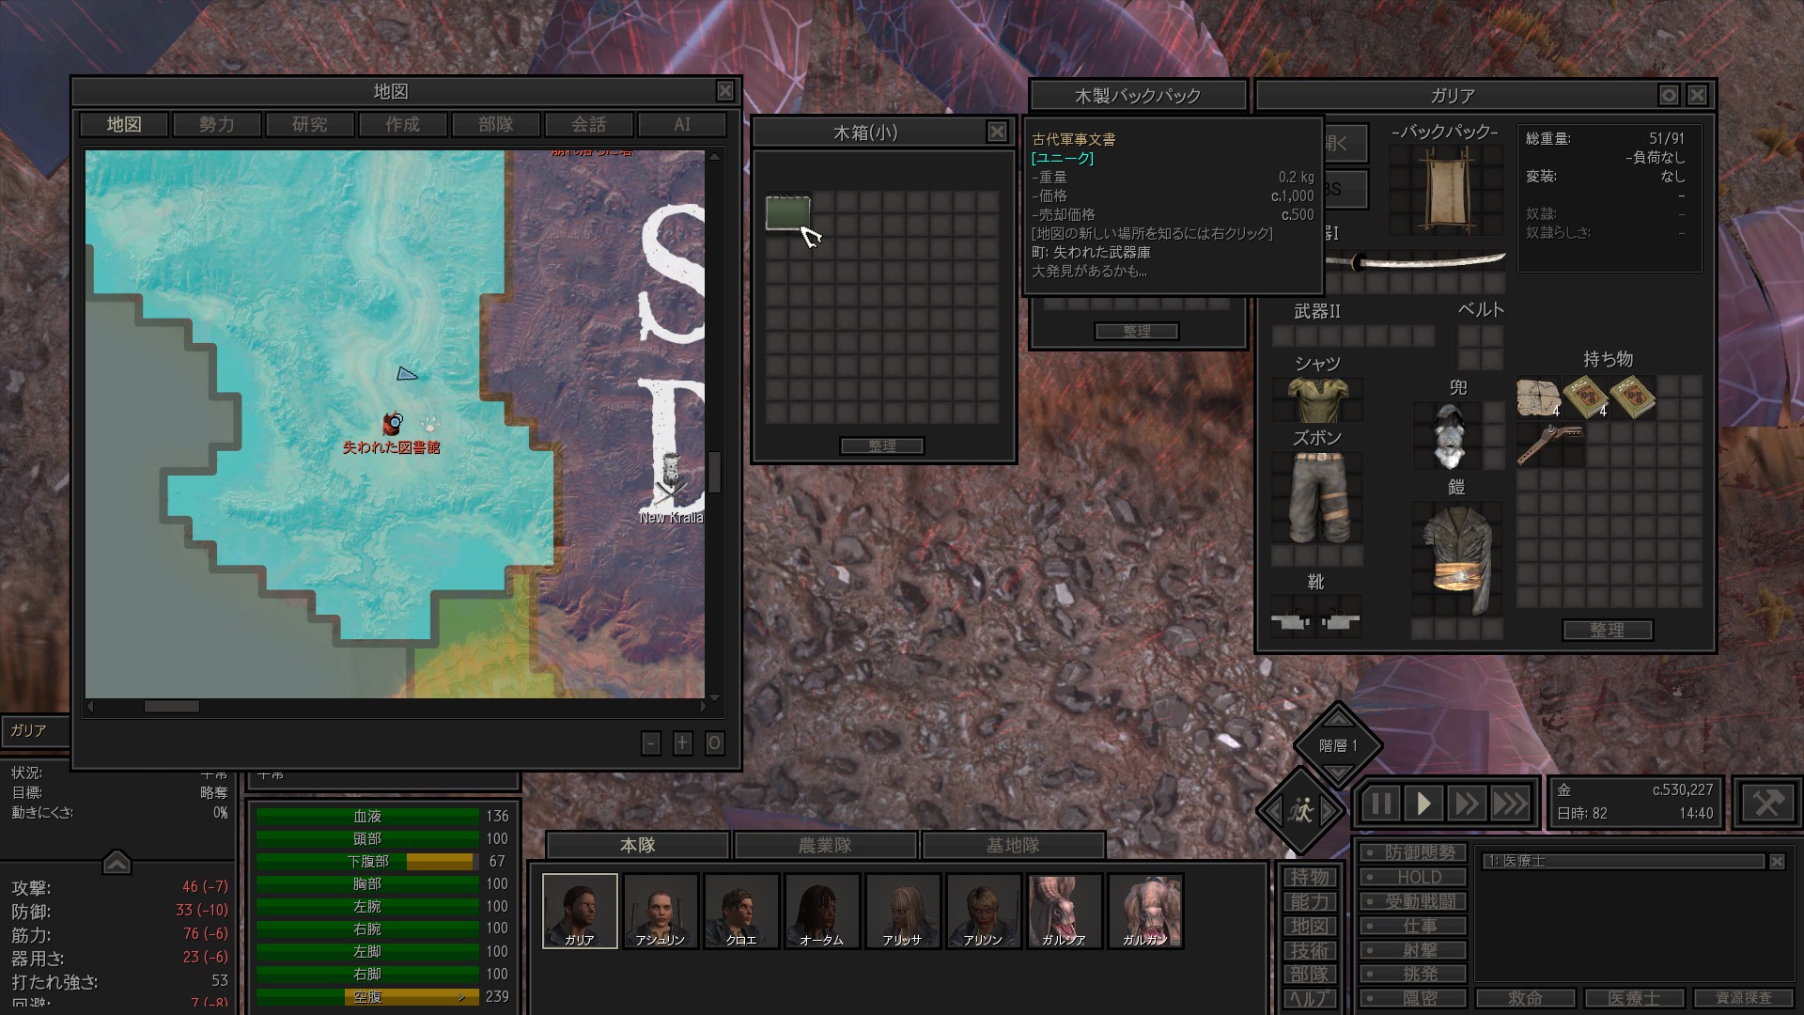Select the 基地隊 base squad tab

tap(1013, 845)
